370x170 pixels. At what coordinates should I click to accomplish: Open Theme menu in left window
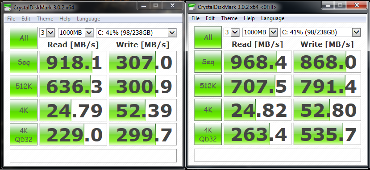click(45, 19)
